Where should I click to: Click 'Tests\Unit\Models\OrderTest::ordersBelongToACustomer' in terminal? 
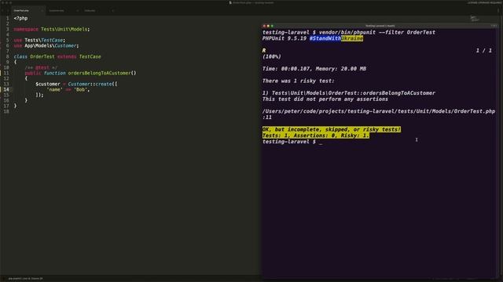pos(354,93)
